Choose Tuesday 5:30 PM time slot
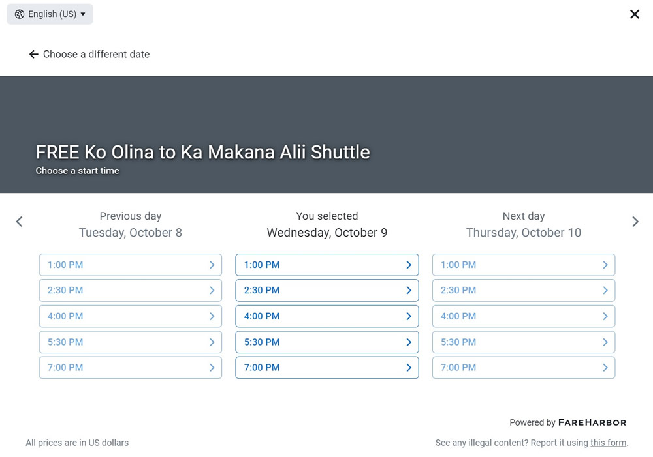The image size is (653, 457). pos(130,342)
